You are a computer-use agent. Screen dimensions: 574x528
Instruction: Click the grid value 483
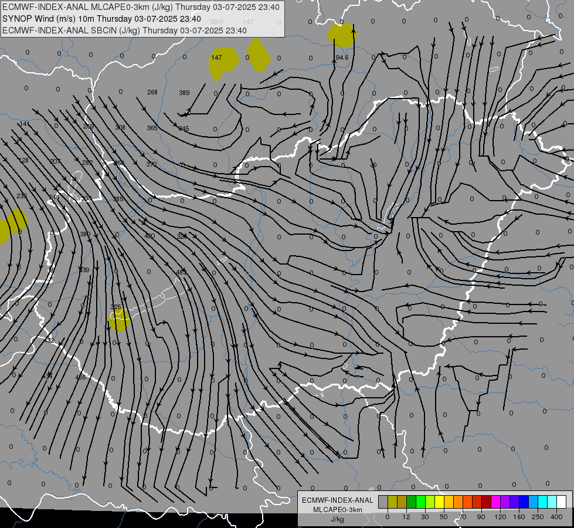181,272
